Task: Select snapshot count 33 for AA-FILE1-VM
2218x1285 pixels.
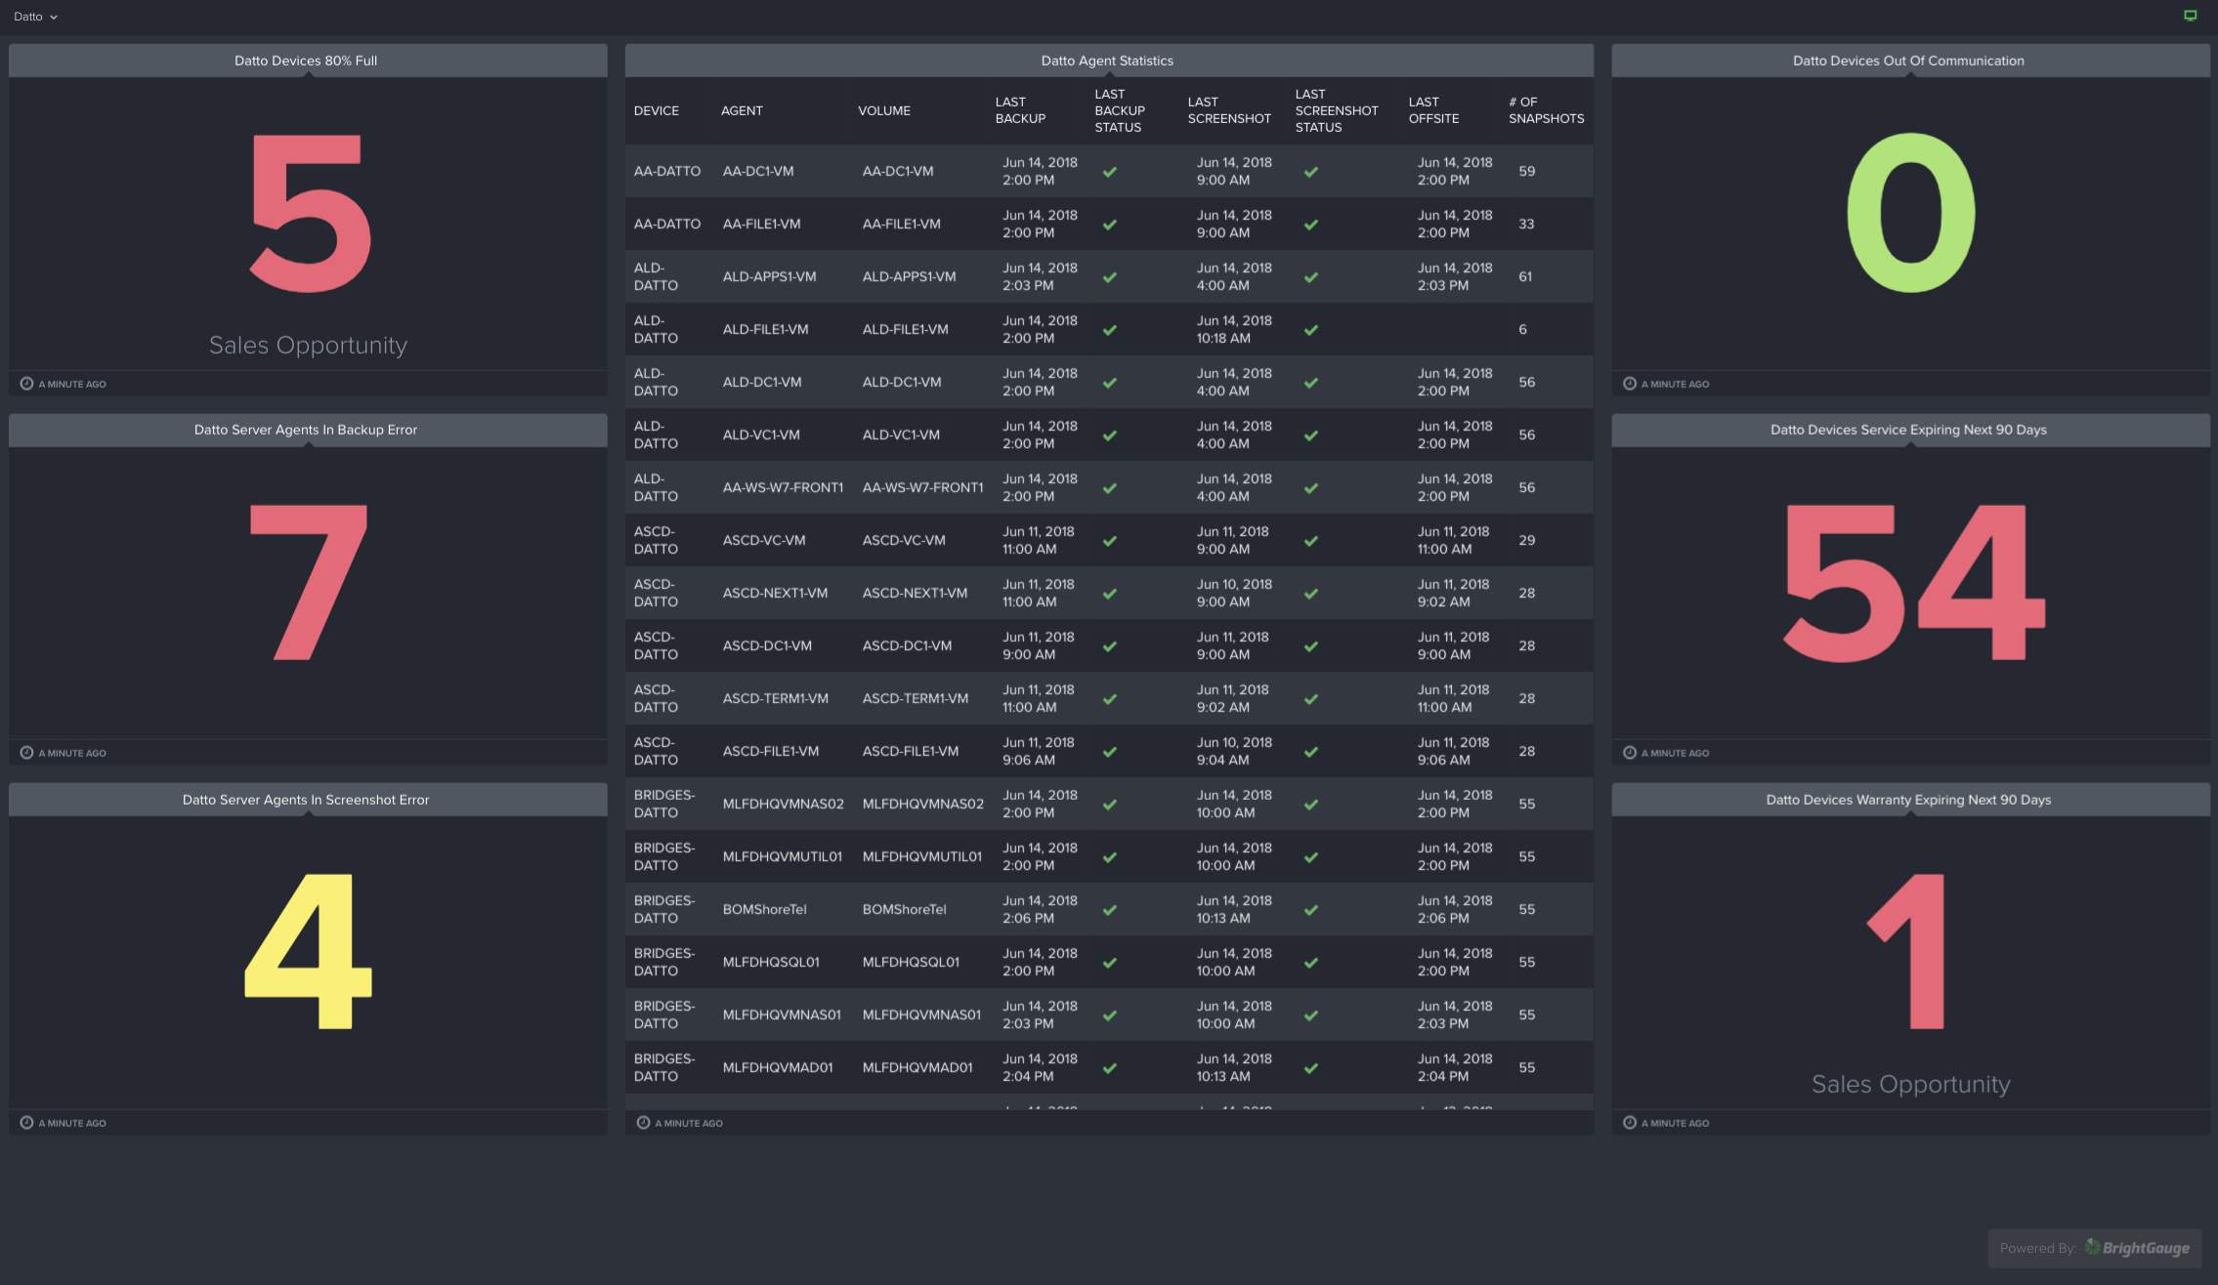Action: click(1526, 224)
